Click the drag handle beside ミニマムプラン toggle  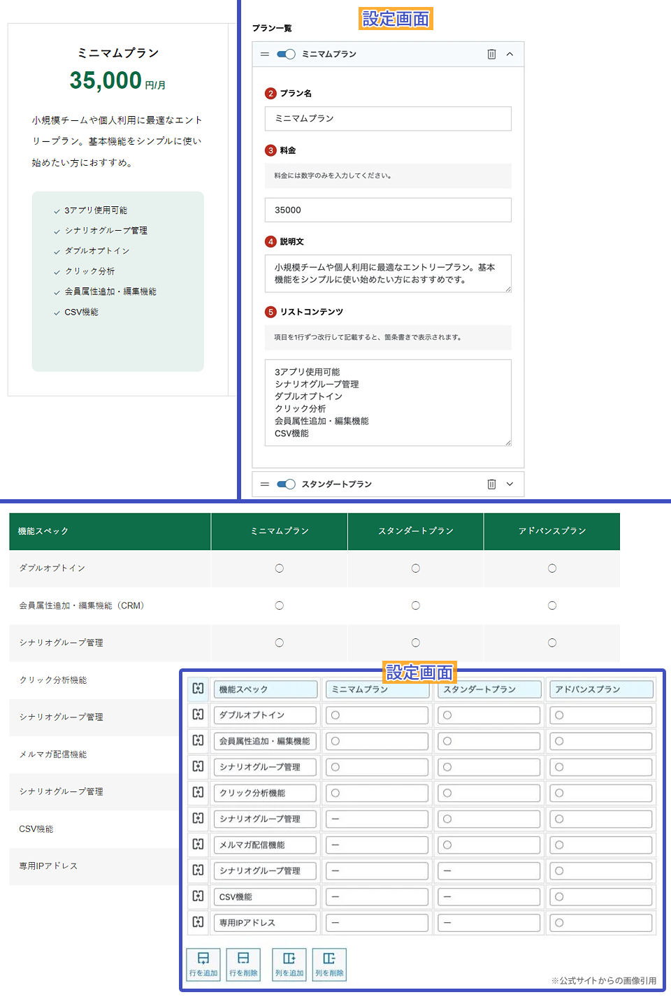click(x=264, y=54)
